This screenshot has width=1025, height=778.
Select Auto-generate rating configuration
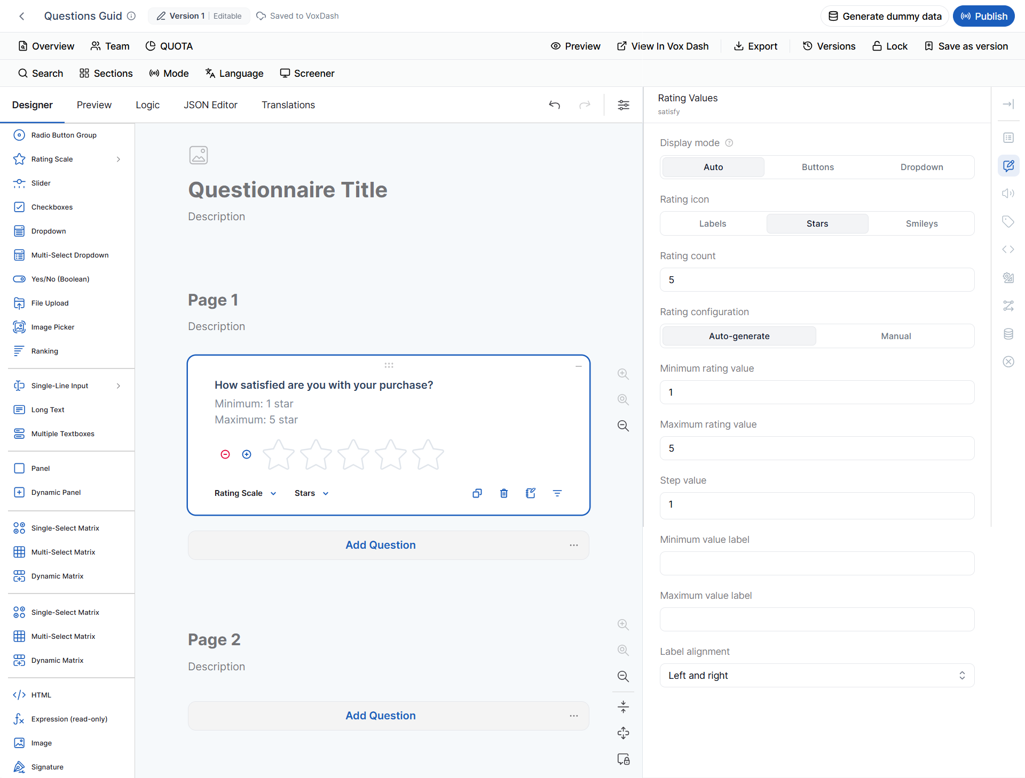click(739, 336)
